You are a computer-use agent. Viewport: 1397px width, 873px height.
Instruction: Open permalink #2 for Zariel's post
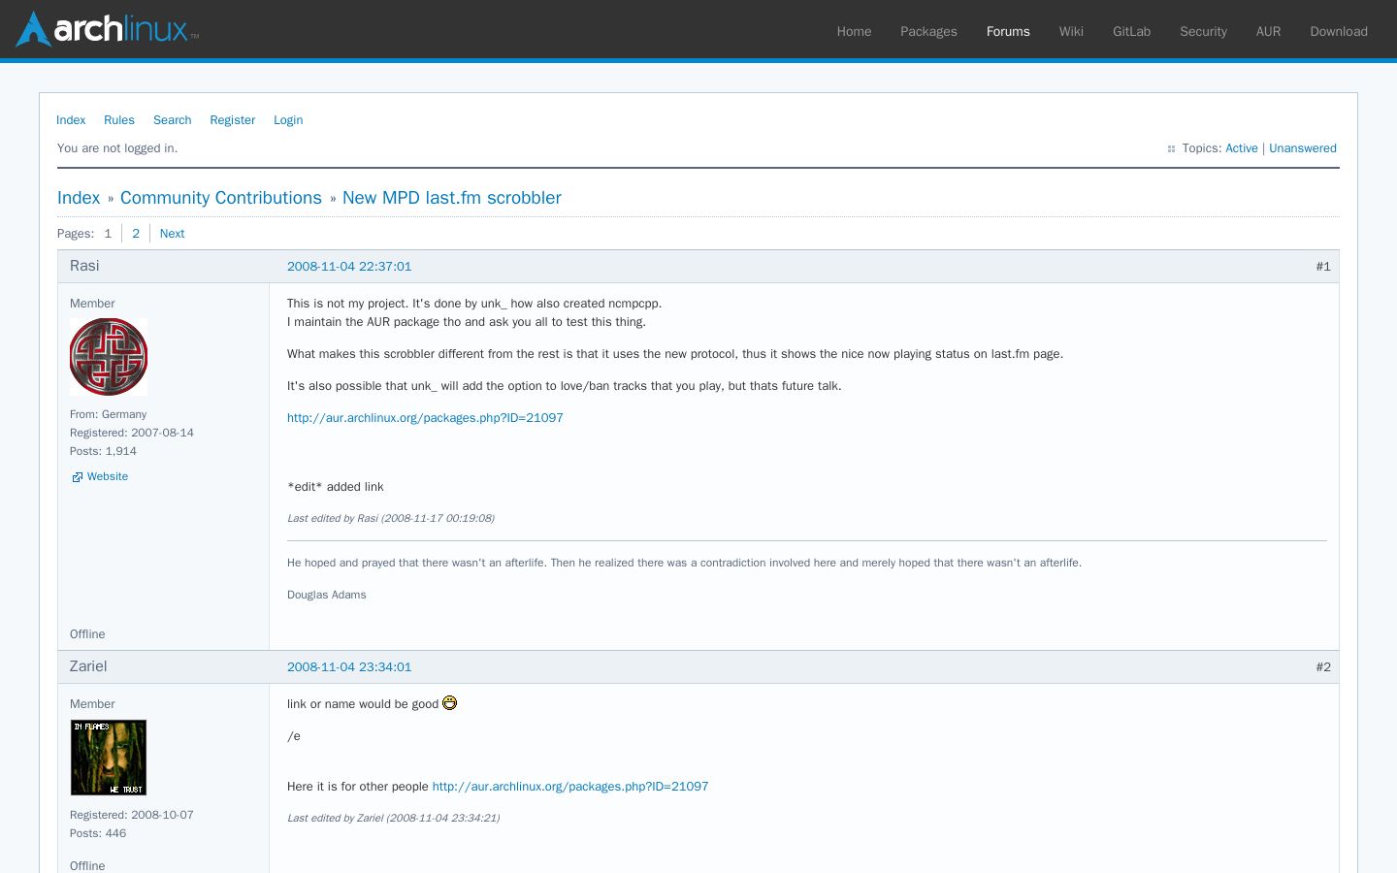click(1323, 667)
